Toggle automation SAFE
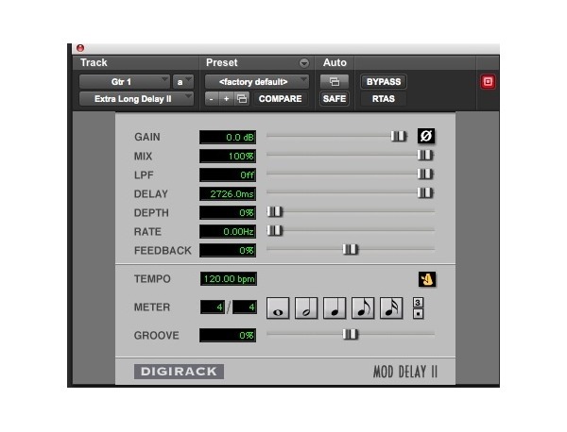 (335, 98)
